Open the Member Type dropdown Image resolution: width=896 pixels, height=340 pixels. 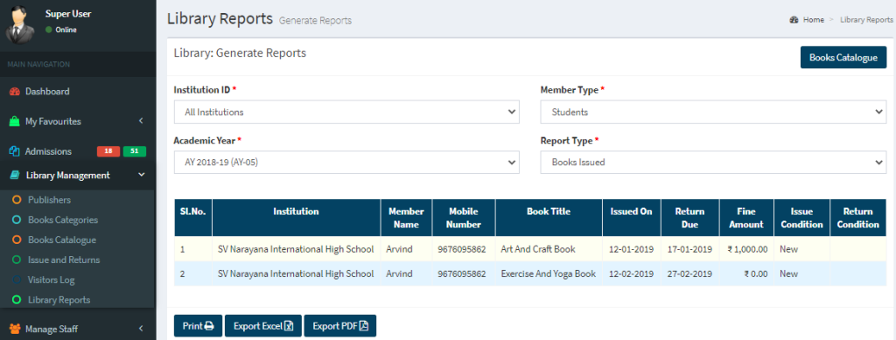tap(713, 113)
